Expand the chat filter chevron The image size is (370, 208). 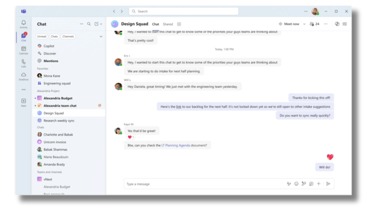tap(101, 37)
